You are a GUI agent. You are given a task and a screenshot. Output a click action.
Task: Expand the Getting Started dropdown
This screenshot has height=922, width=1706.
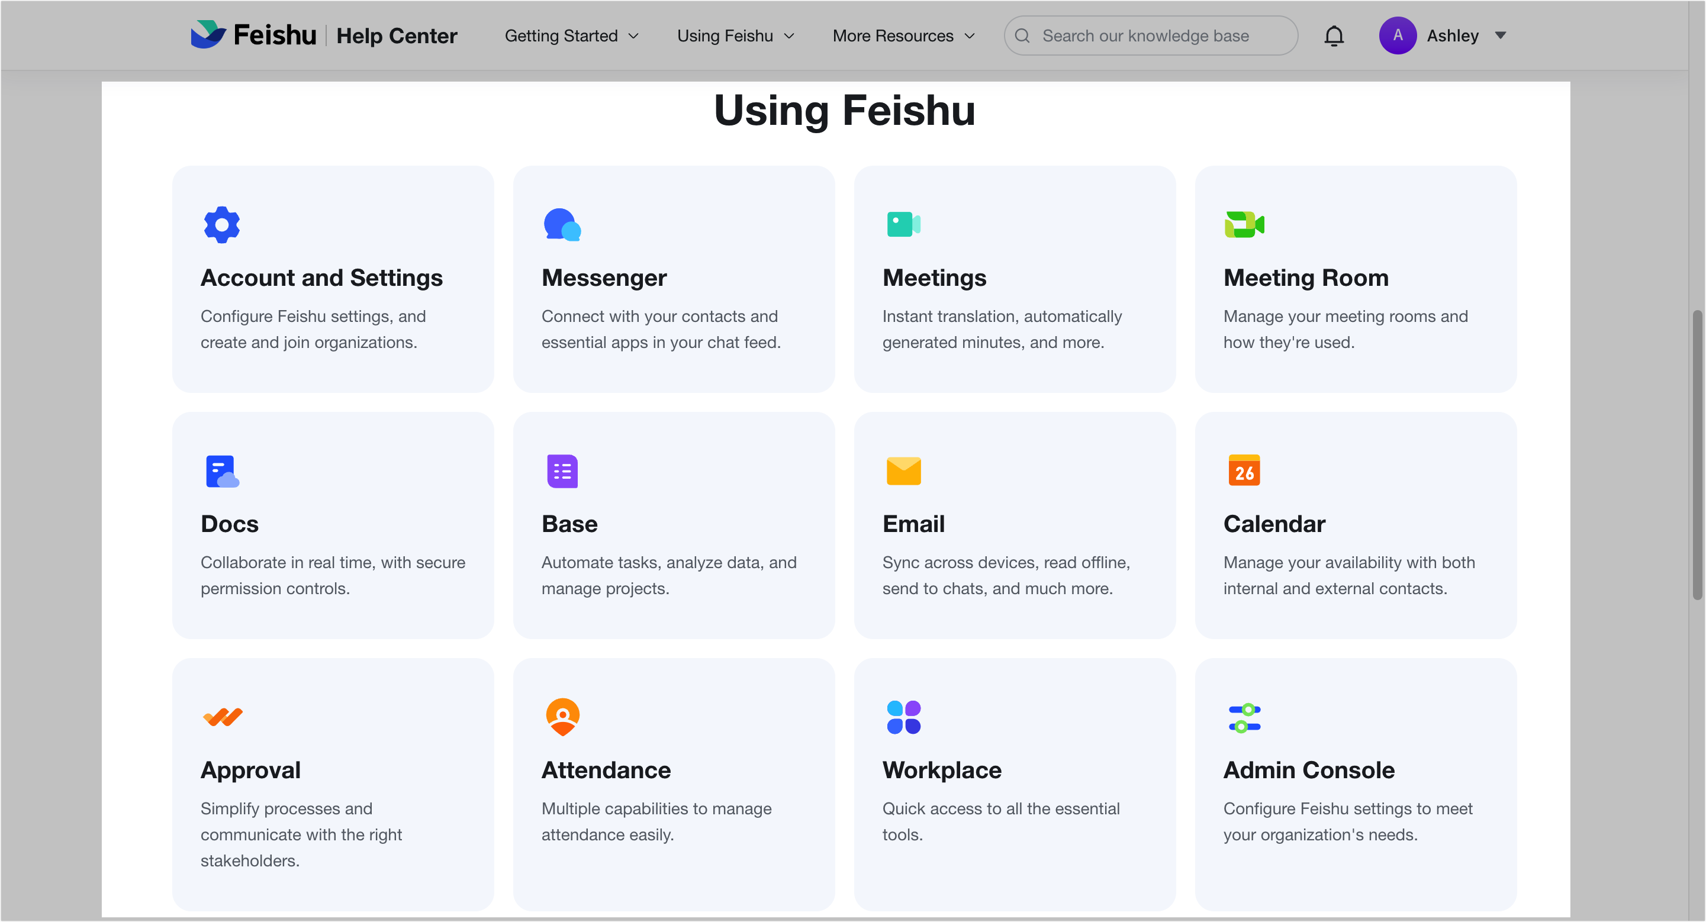(571, 36)
